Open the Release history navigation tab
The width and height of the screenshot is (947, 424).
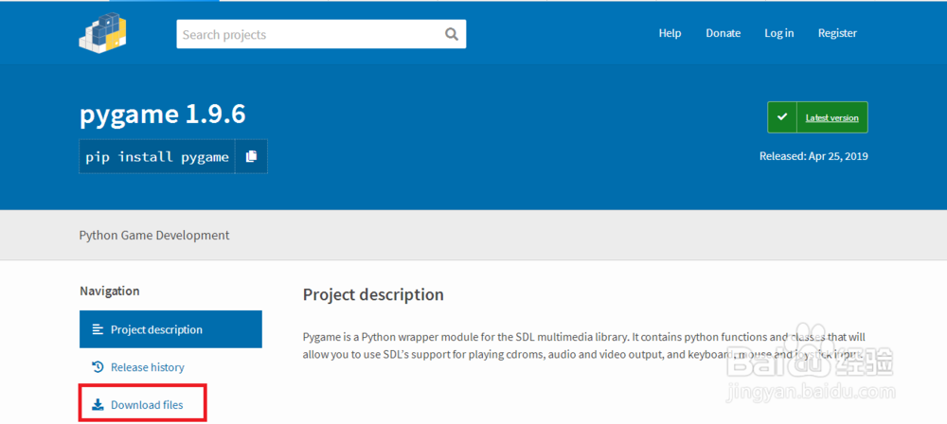170,366
